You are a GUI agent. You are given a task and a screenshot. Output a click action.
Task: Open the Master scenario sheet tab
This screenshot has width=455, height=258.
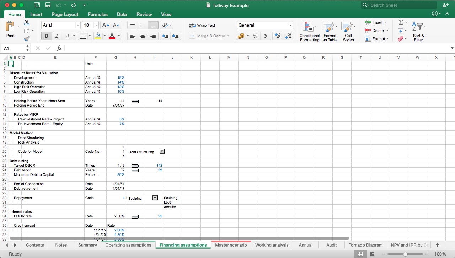231,245
